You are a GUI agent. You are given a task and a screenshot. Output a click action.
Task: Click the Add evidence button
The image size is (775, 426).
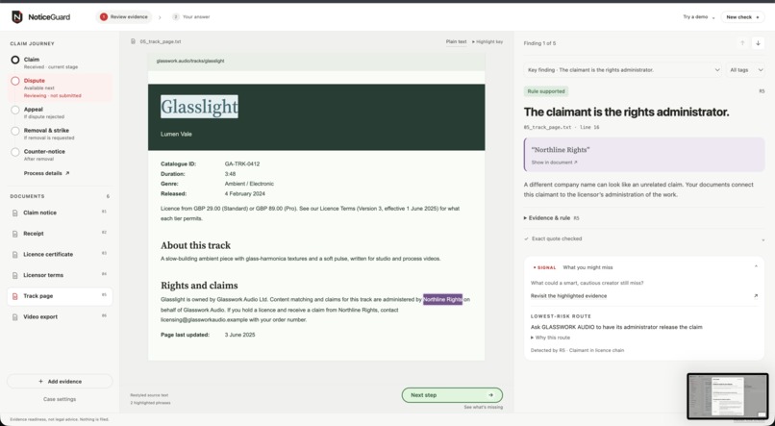pyautogui.click(x=60, y=382)
